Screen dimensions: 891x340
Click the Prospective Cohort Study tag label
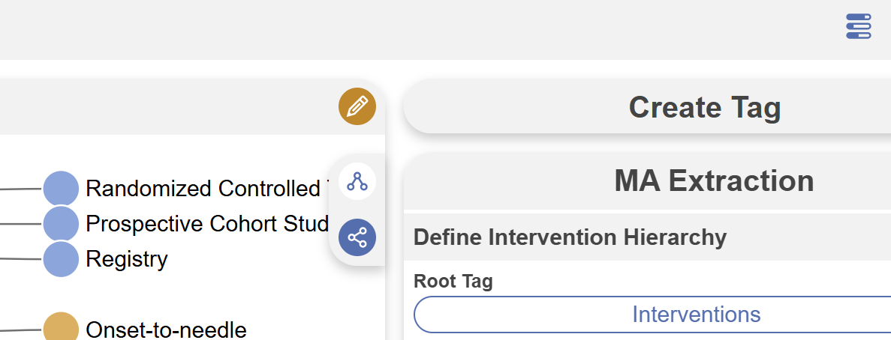click(x=207, y=224)
